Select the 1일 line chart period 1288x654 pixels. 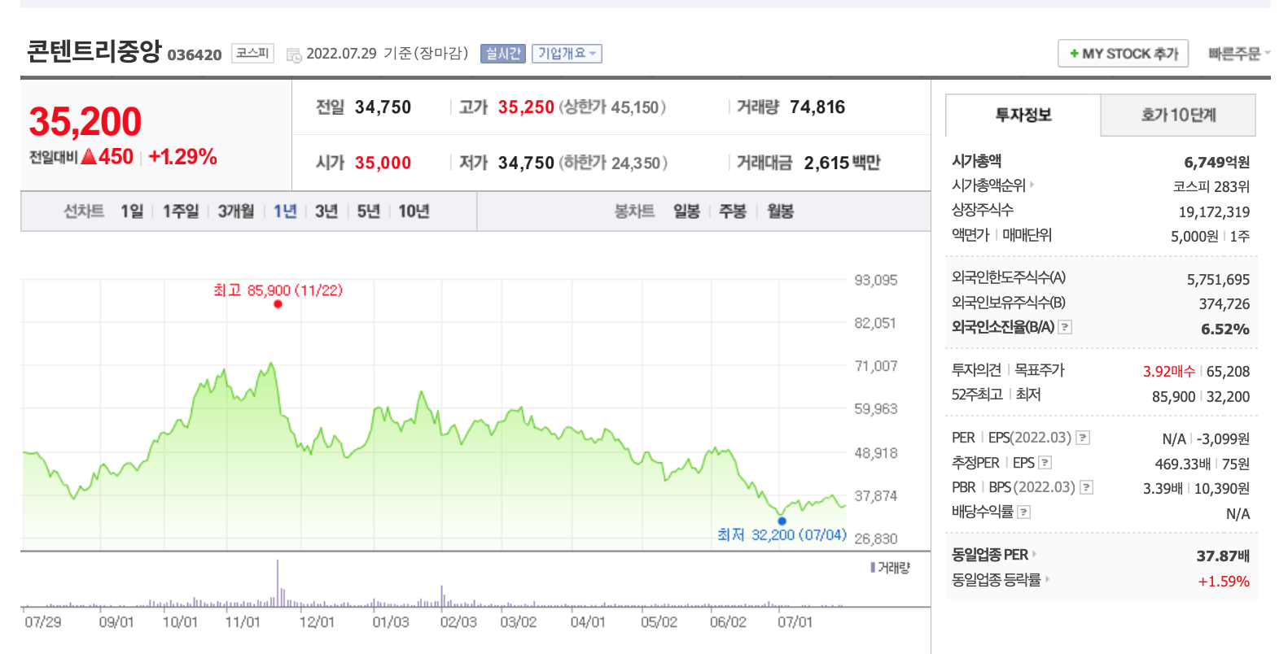132,211
